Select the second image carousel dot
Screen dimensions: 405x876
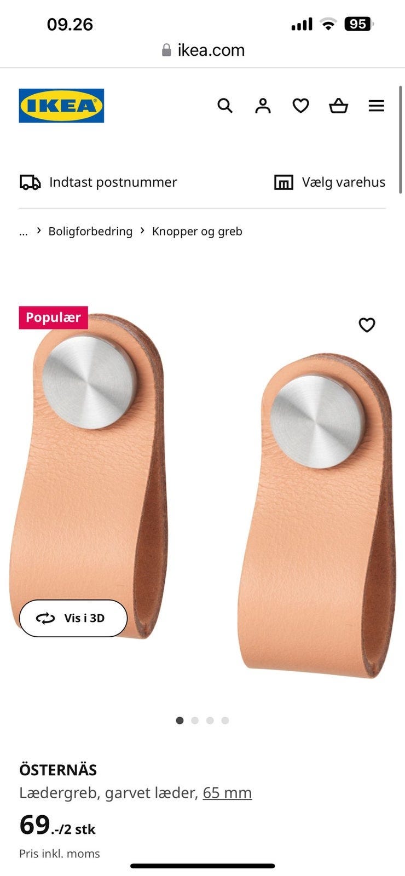pos(195,721)
